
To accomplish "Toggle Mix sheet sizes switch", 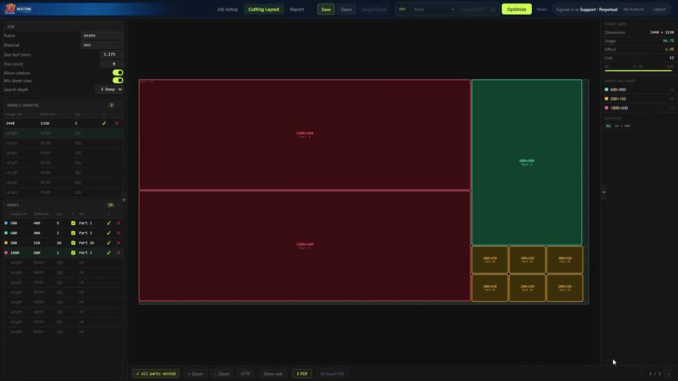I will pos(118,80).
